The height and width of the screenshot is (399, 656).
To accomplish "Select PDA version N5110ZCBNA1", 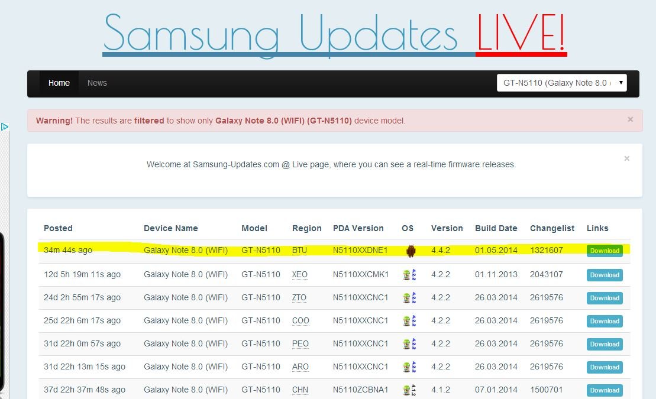I will 360,390.
